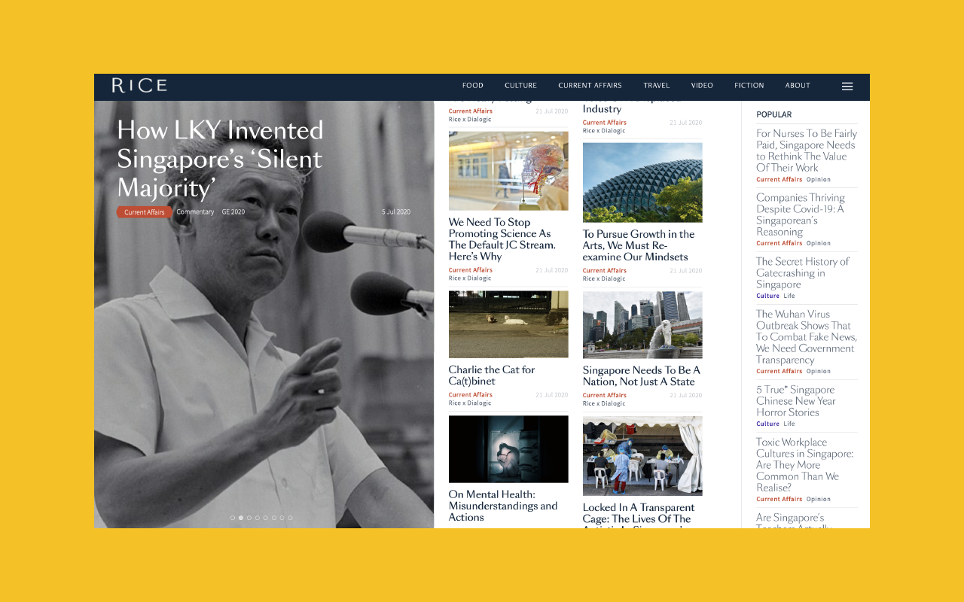Open popular story 'For Nurses To Be Fairly Paid'
The image size is (964, 602).
coord(807,150)
